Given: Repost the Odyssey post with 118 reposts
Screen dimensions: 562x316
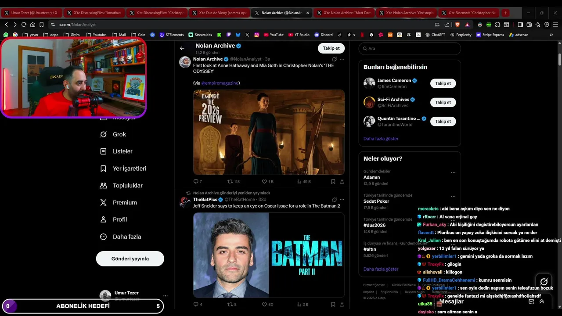Looking at the screenshot, I should (233, 181).
